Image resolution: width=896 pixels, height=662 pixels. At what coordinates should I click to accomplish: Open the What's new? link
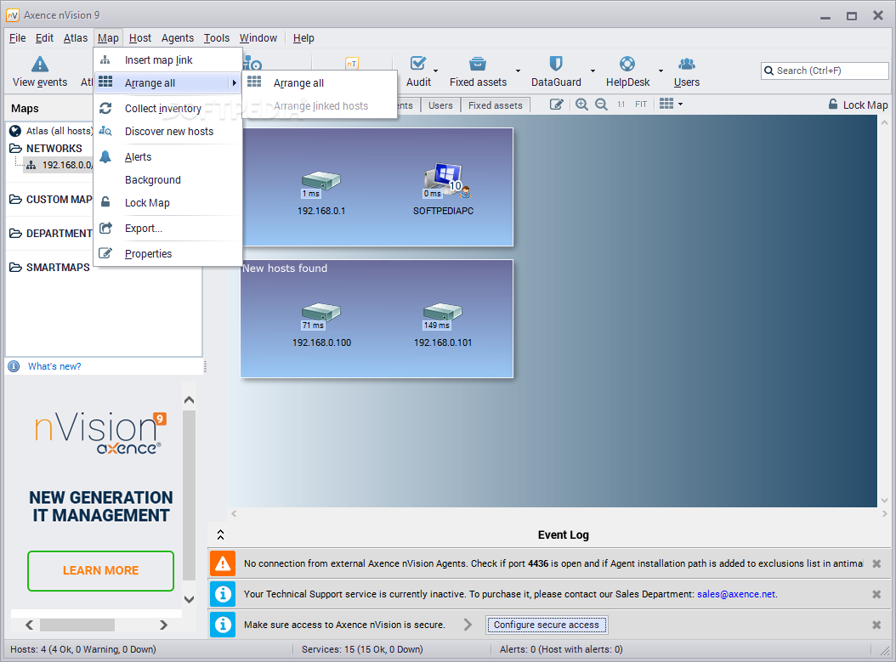coord(54,366)
